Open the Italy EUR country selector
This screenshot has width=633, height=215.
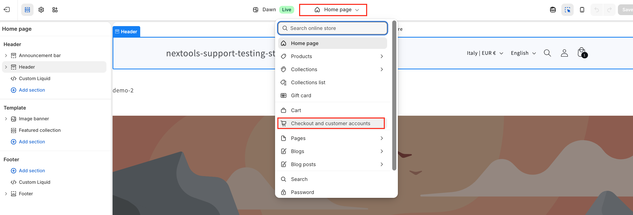[x=485, y=53]
